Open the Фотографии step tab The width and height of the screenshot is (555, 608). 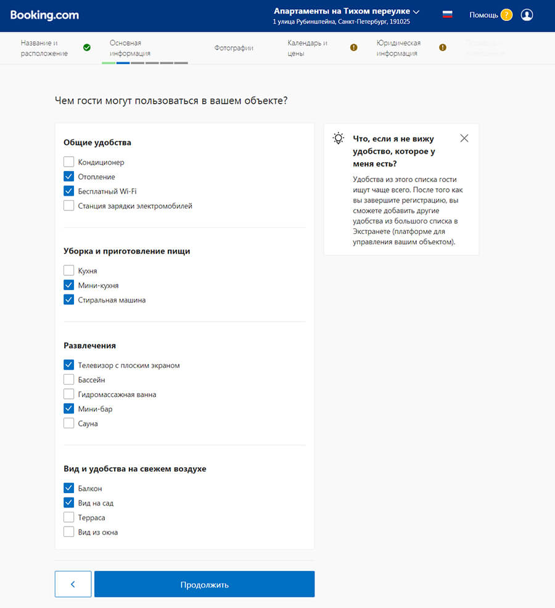click(234, 48)
